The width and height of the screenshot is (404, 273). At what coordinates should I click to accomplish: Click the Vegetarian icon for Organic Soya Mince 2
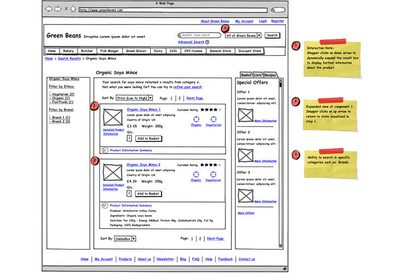[x=213, y=174]
